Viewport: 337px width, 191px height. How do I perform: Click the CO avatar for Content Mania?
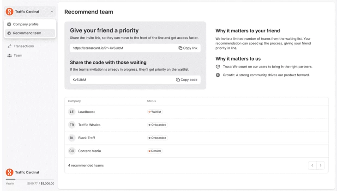click(72, 151)
